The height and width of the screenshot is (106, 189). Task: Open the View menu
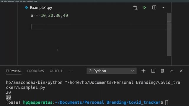tap(17, 1)
